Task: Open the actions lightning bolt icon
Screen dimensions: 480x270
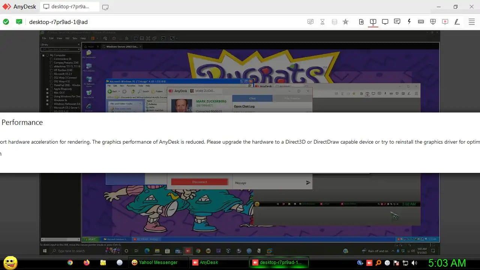Action: (409, 22)
